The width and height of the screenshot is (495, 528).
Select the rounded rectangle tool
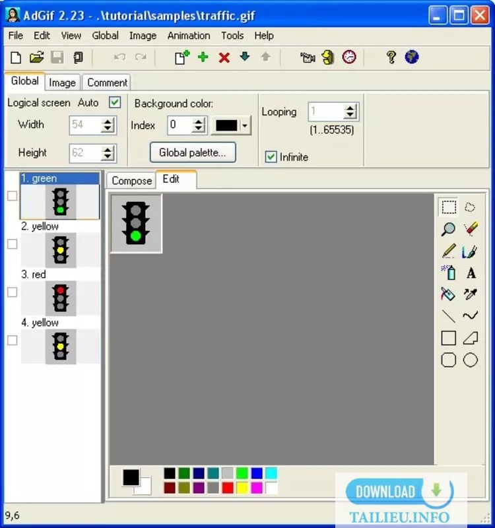point(449,360)
